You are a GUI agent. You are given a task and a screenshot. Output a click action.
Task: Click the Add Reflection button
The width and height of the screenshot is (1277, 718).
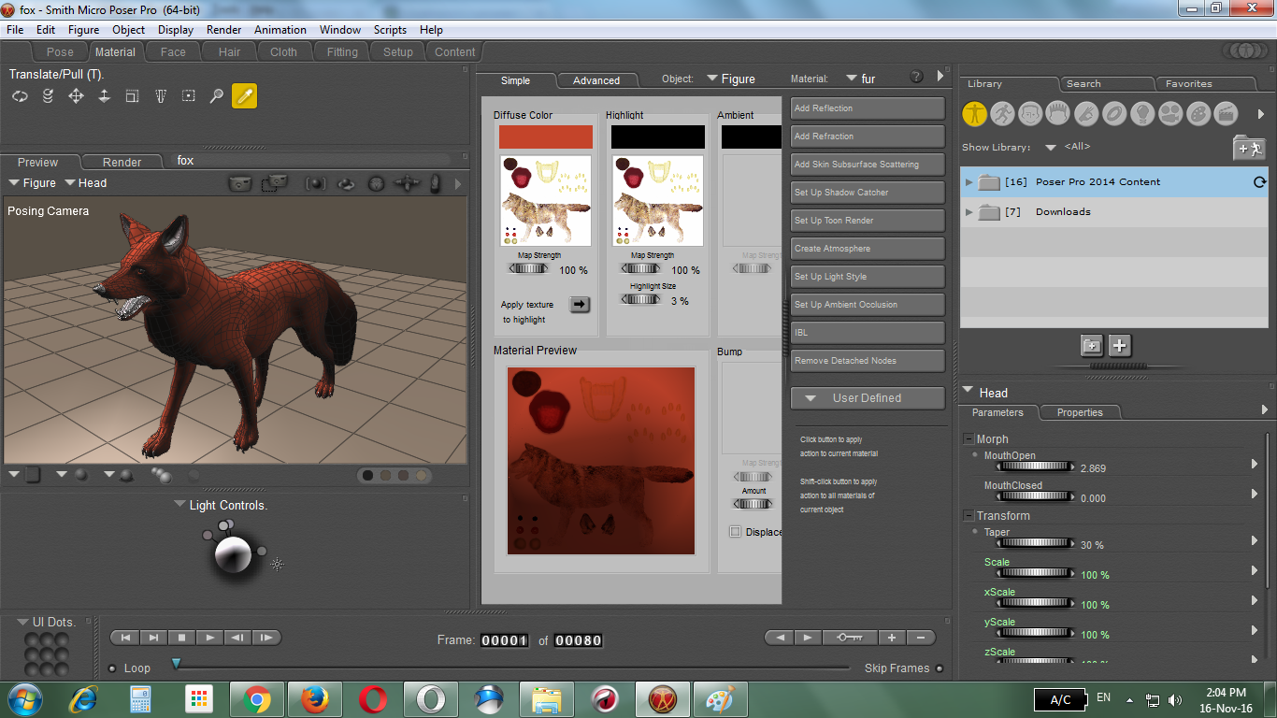[x=868, y=108]
